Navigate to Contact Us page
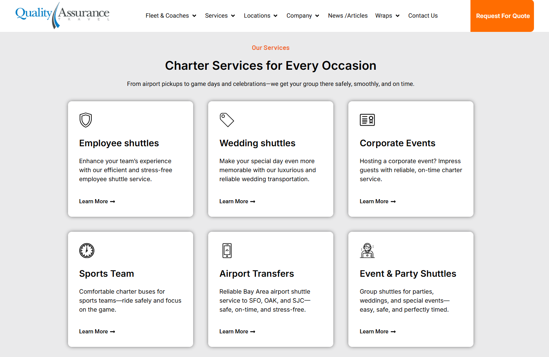Viewport: 549px width, 357px height. click(x=423, y=16)
